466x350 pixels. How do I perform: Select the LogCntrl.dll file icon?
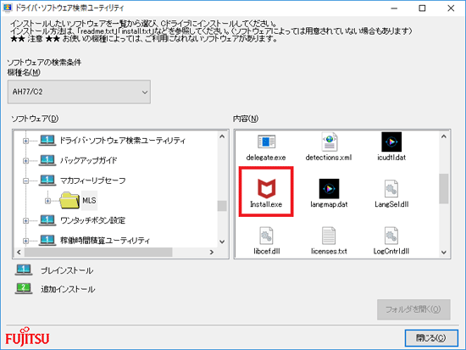391,236
